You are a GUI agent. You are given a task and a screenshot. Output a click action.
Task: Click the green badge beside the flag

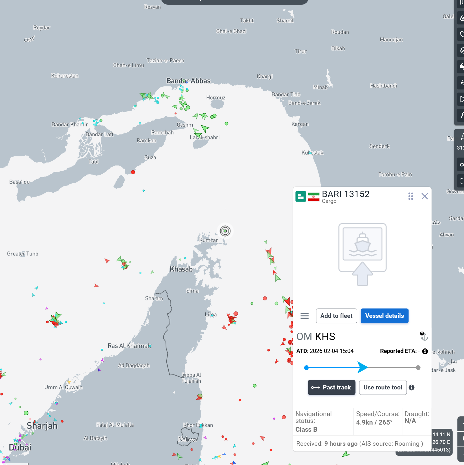point(301,196)
